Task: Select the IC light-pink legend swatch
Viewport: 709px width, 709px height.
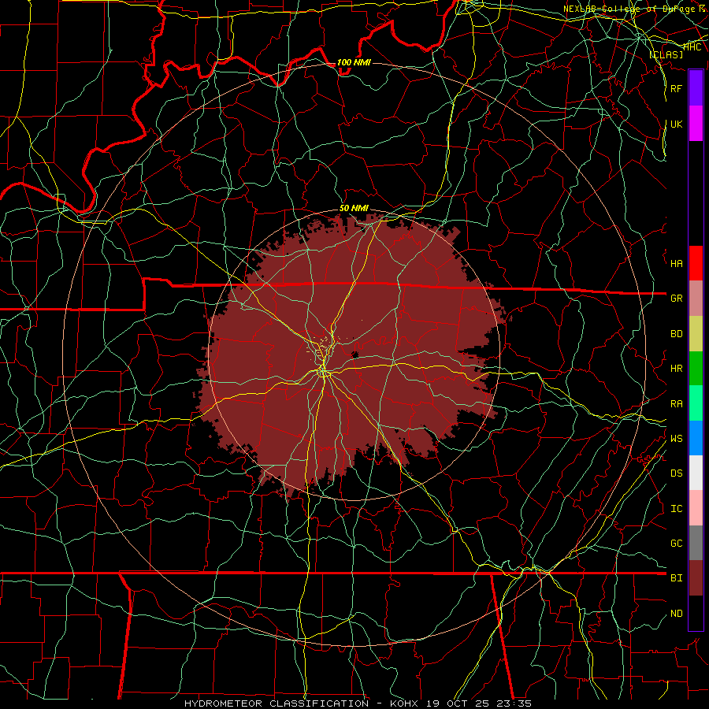Action: pyautogui.click(x=696, y=508)
